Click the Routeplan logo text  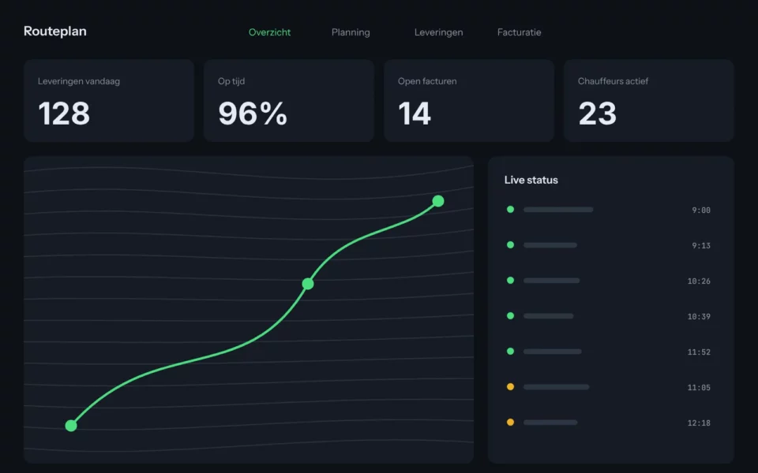55,32
